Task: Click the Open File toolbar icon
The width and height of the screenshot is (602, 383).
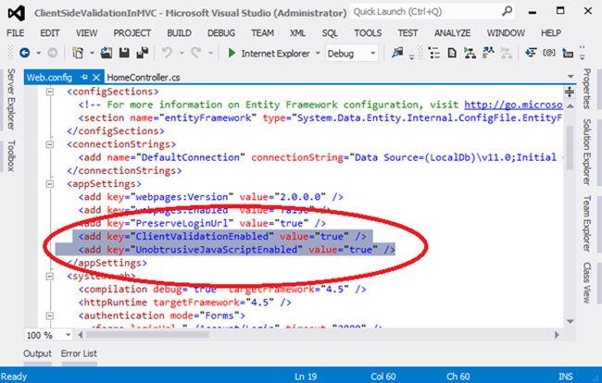Action: click(107, 53)
